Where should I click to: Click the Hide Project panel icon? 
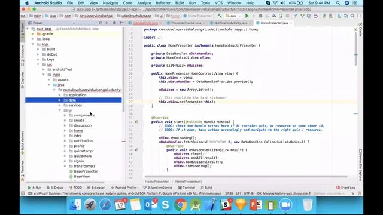coord(121,23)
